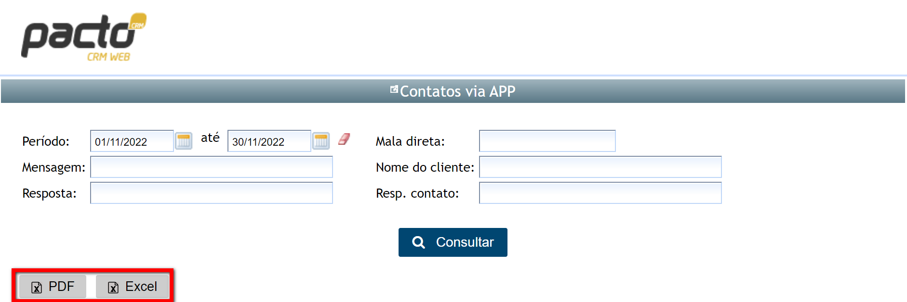This screenshot has height=302, width=907.
Task: Export the results to Excel
Action: coord(133,287)
